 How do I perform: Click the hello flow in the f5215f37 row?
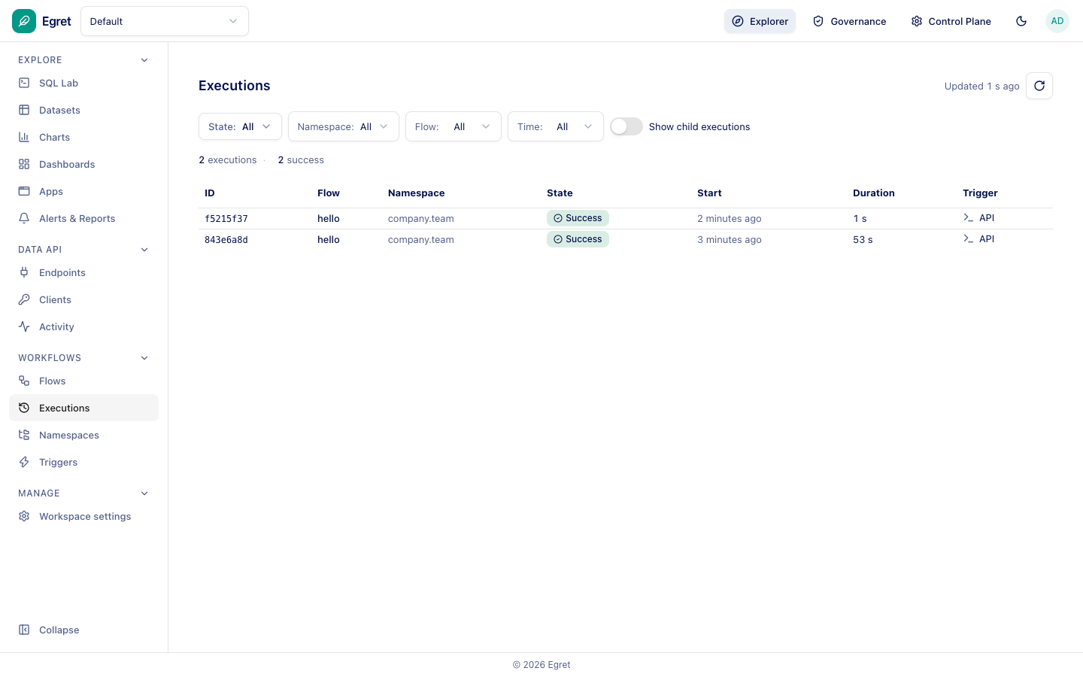tap(329, 219)
